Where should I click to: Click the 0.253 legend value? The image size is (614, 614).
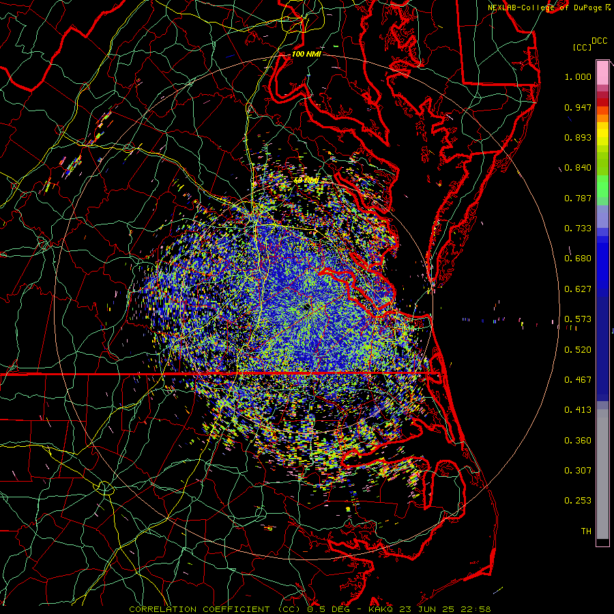coord(578,501)
